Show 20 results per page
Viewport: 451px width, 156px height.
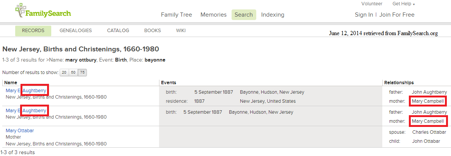pyautogui.click(x=64, y=73)
